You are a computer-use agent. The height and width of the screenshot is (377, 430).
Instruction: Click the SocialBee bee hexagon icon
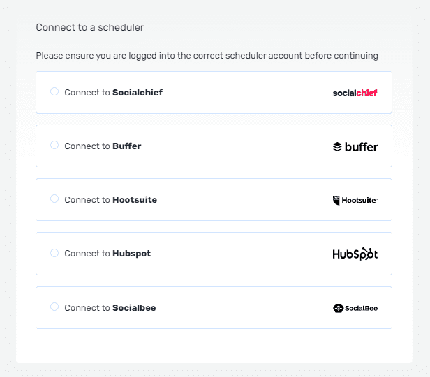pyautogui.click(x=338, y=308)
